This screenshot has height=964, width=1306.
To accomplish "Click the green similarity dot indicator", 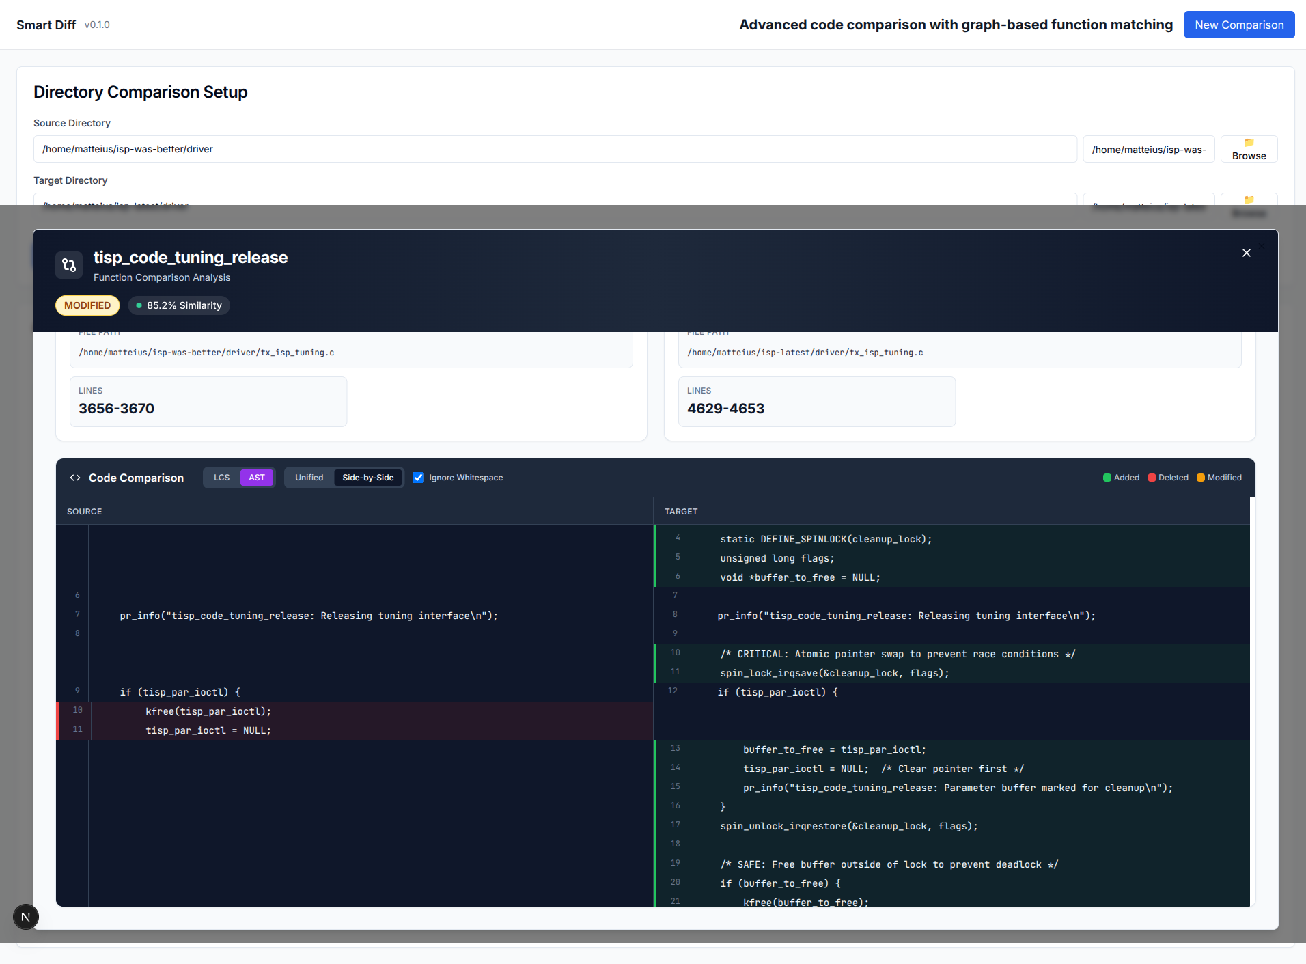I will 139,305.
